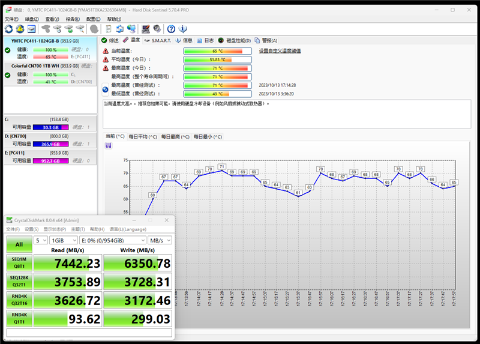Click the save icon above the temperature graph
480x344 pixels.
(x=108, y=146)
